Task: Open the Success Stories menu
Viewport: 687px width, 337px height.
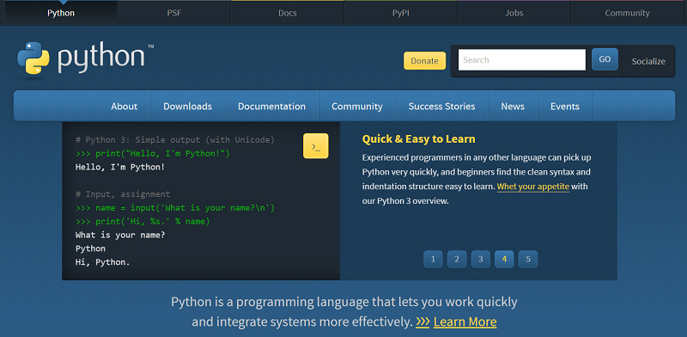Action: pyautogui.click(x=441, y=107)
